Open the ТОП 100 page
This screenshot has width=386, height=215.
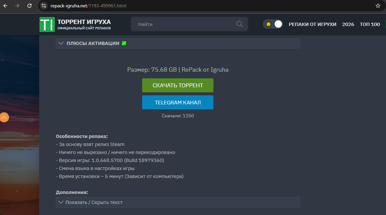(x=370, y=24)
